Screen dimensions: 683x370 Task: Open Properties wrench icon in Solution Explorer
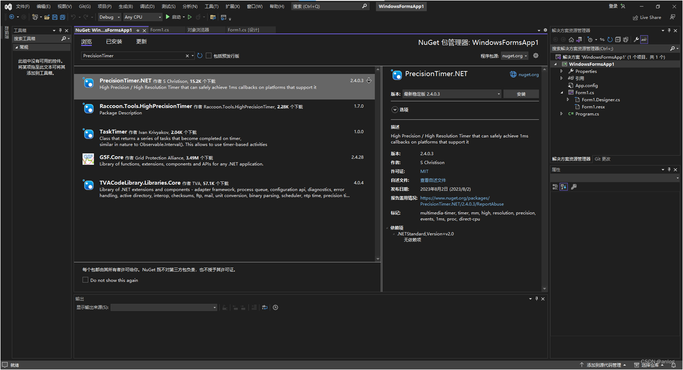click(637, 39)
